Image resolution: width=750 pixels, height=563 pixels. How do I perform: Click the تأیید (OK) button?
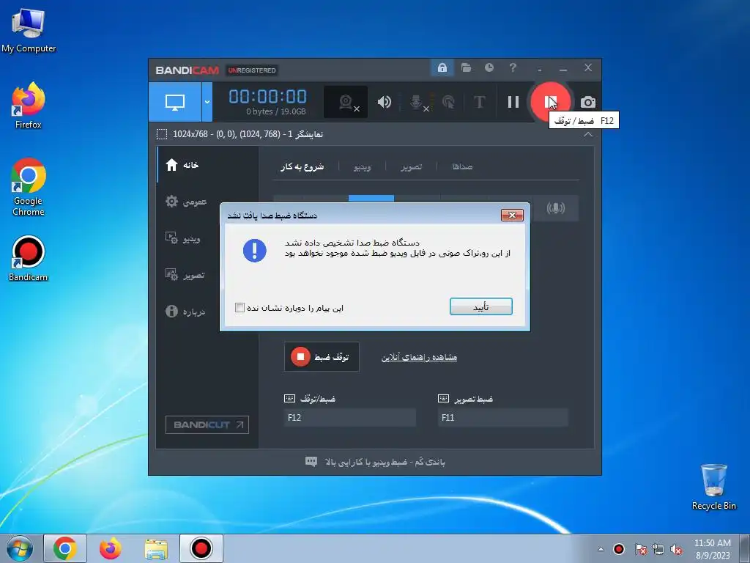tap(480, 307)
